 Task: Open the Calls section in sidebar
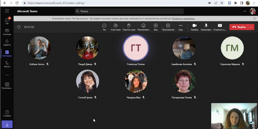[7, 64]
